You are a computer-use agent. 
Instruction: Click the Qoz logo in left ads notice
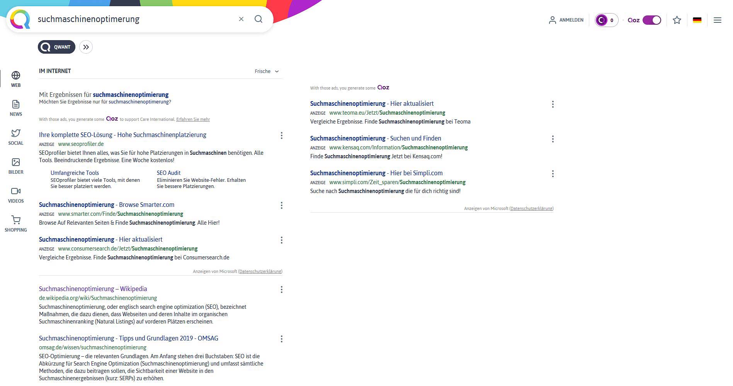click(112, 119)
